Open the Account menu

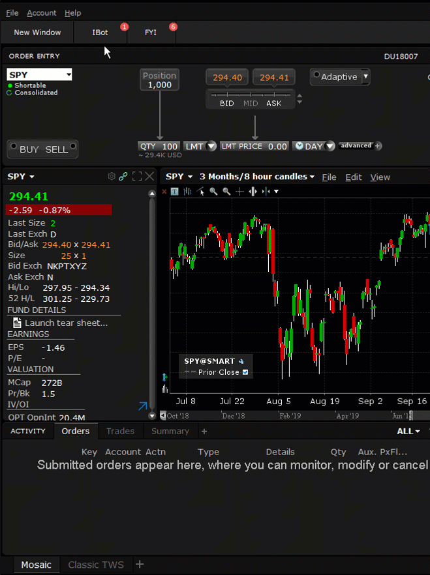point(41,13)
